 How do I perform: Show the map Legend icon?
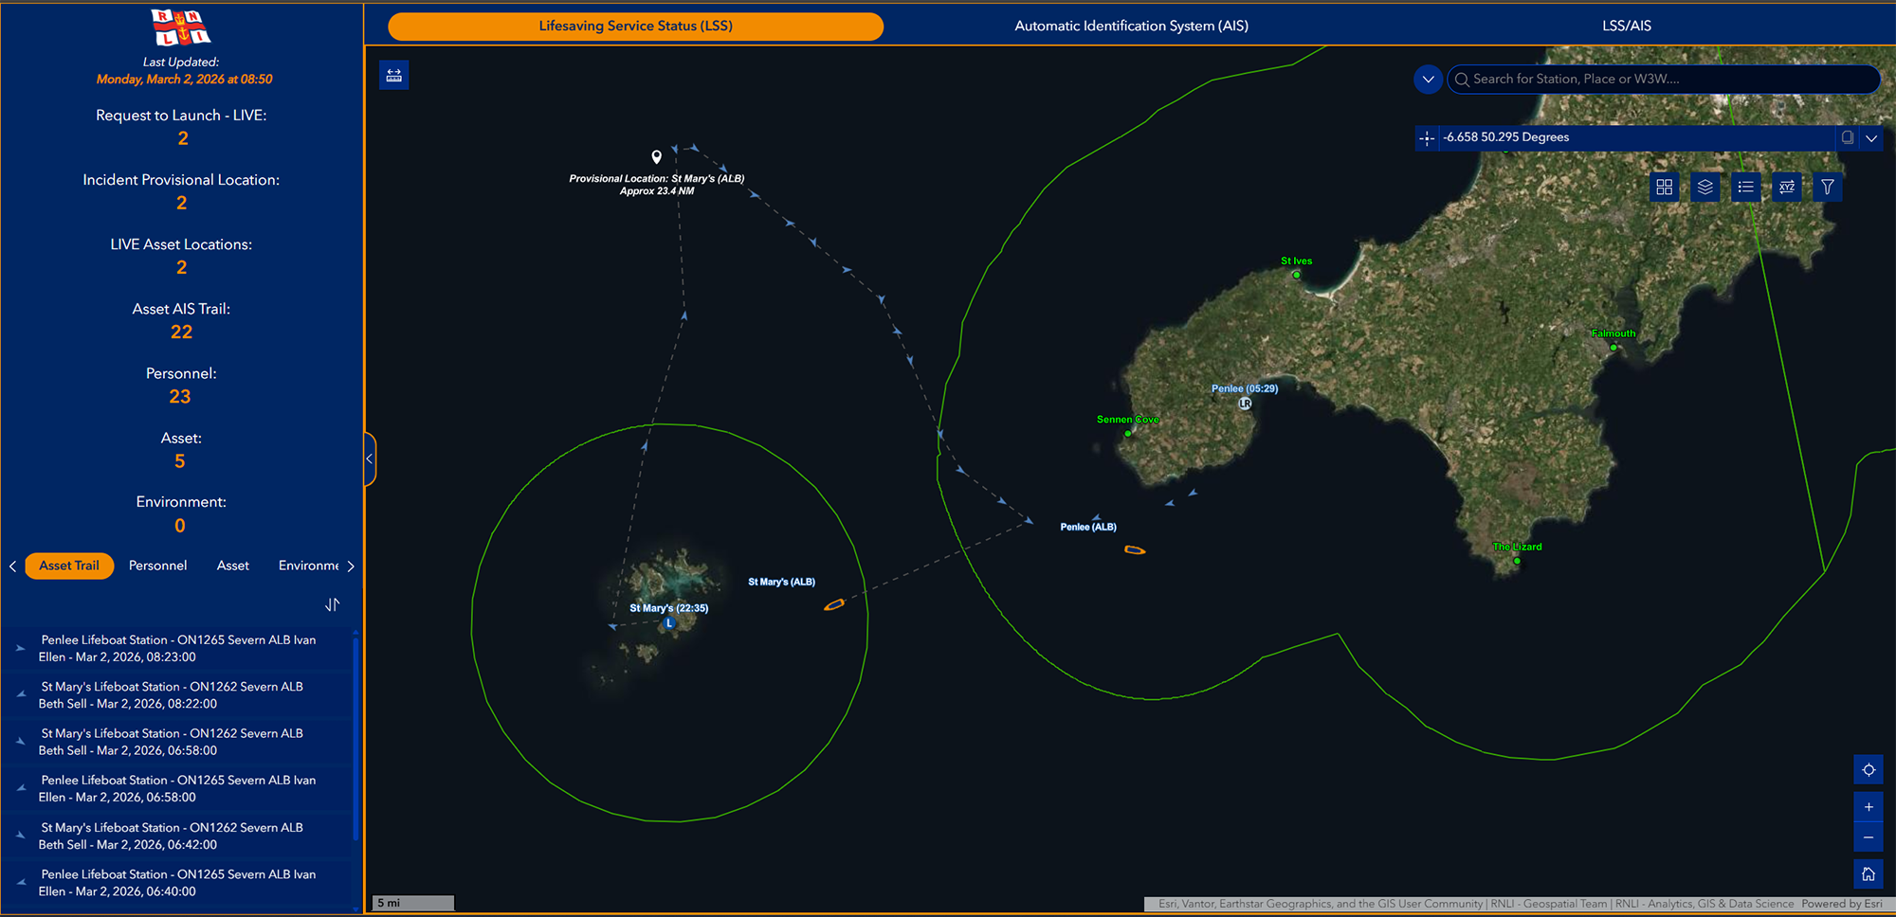pyautogui.click(x=1745, y=187)
